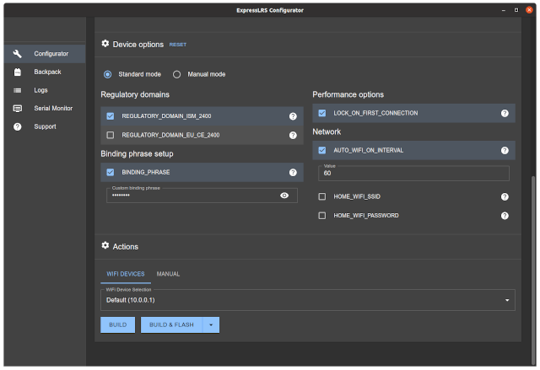Open Serial Monitor icon in sidebar
This screenshot has height=370, width=540.
[x=17, y=109]
